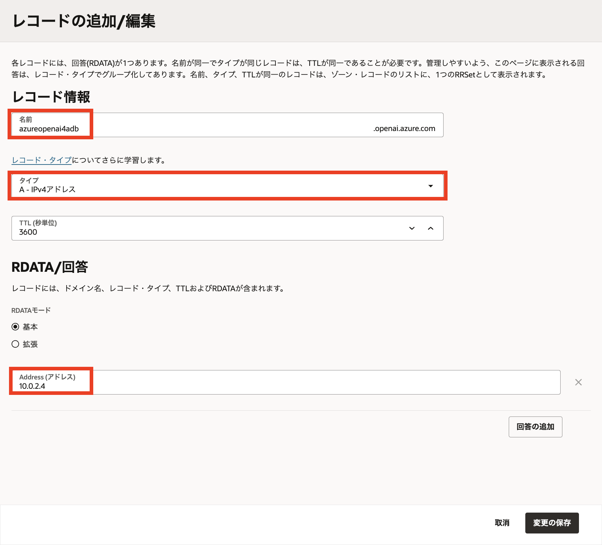Click 回答の追加 to add an answer
The width and height of the screenshot is (602, 545).
(535, 427)
